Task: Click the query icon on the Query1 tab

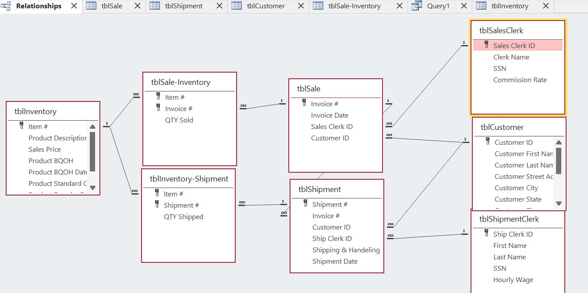Action: click(x=417, y=6)
